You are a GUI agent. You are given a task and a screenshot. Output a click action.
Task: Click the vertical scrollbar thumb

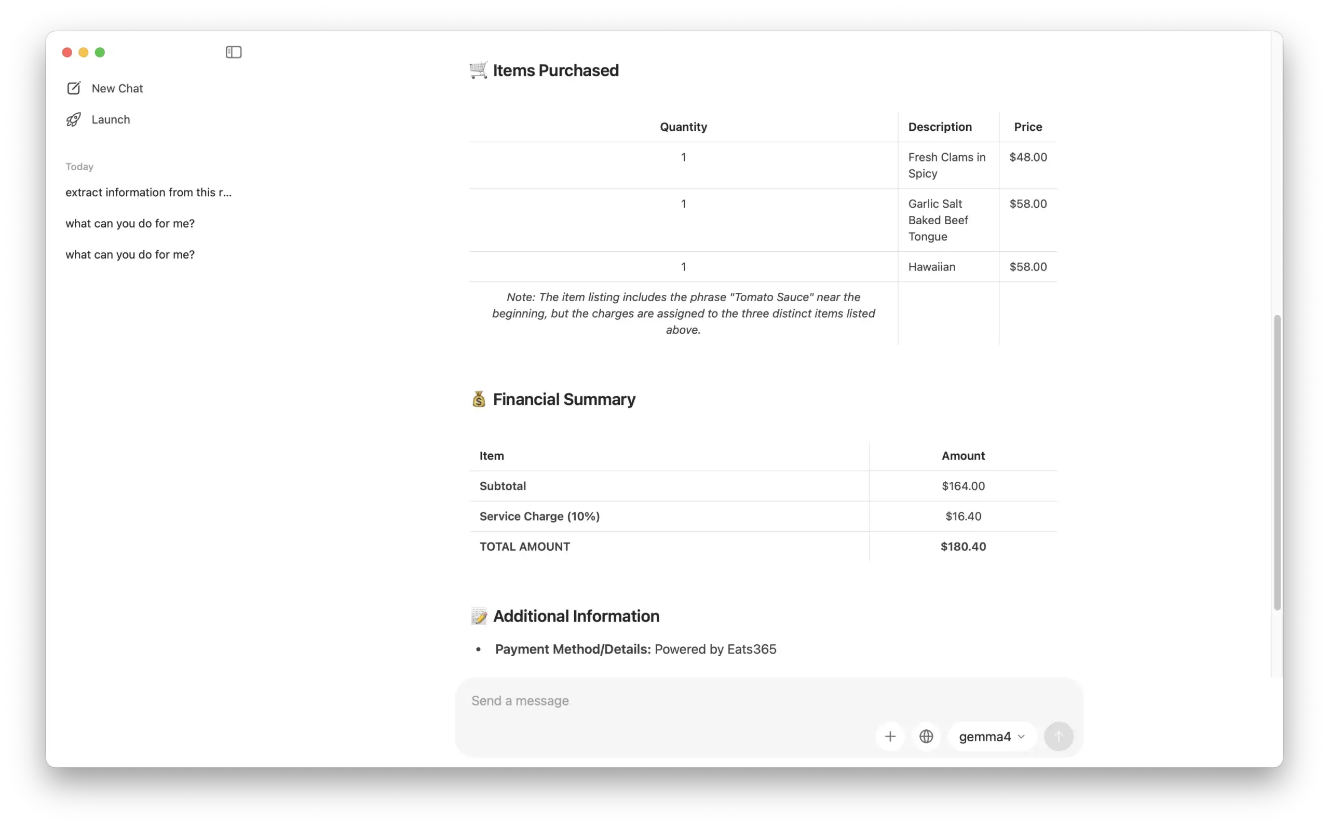(1277, 462)
